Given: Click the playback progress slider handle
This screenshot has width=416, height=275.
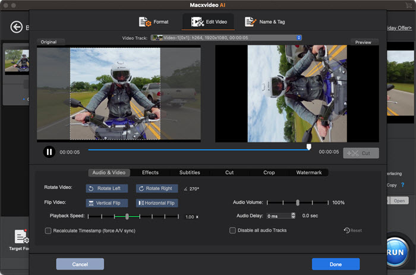Looking at the screenshot, I should point(309,147).
